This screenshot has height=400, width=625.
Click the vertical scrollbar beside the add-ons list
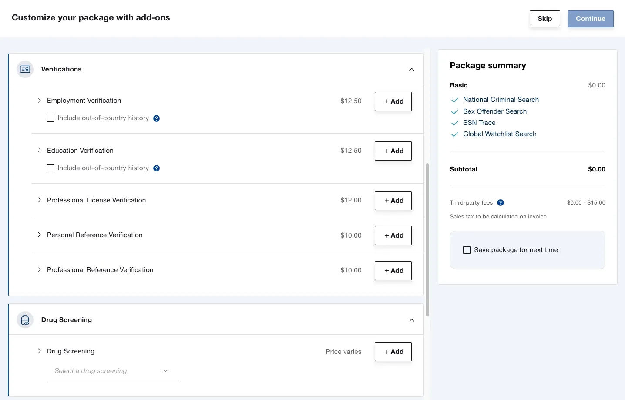click(x=427, y=240)
